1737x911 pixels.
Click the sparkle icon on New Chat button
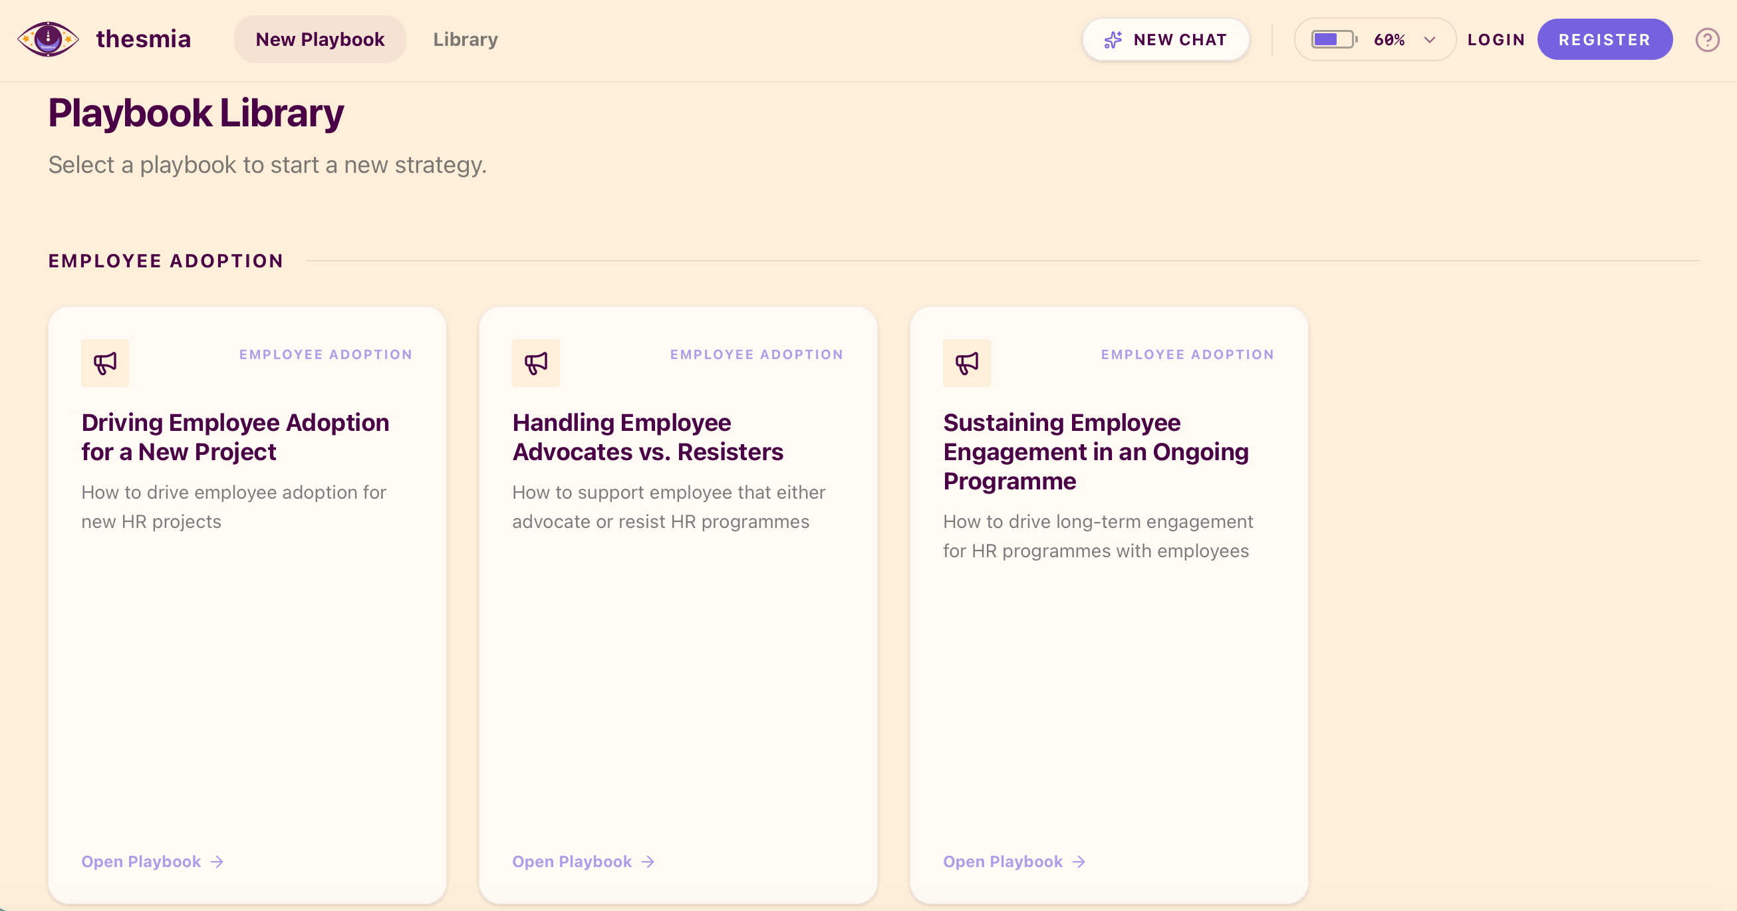pyautogui.click(x=1114, y=39)
